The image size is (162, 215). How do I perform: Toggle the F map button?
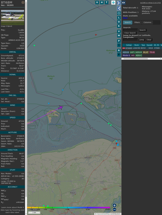[x=119, y=55]
